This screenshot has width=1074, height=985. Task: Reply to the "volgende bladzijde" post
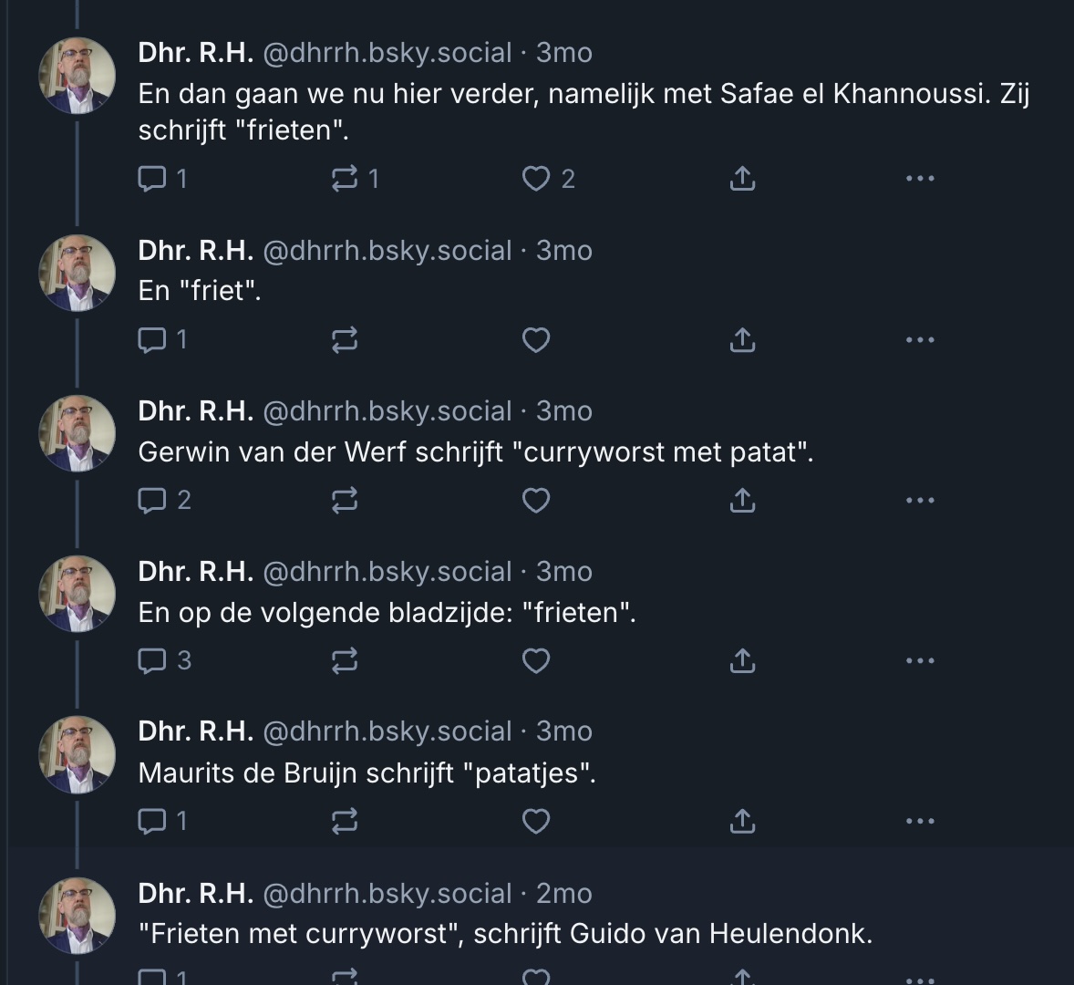pos(150,660)
